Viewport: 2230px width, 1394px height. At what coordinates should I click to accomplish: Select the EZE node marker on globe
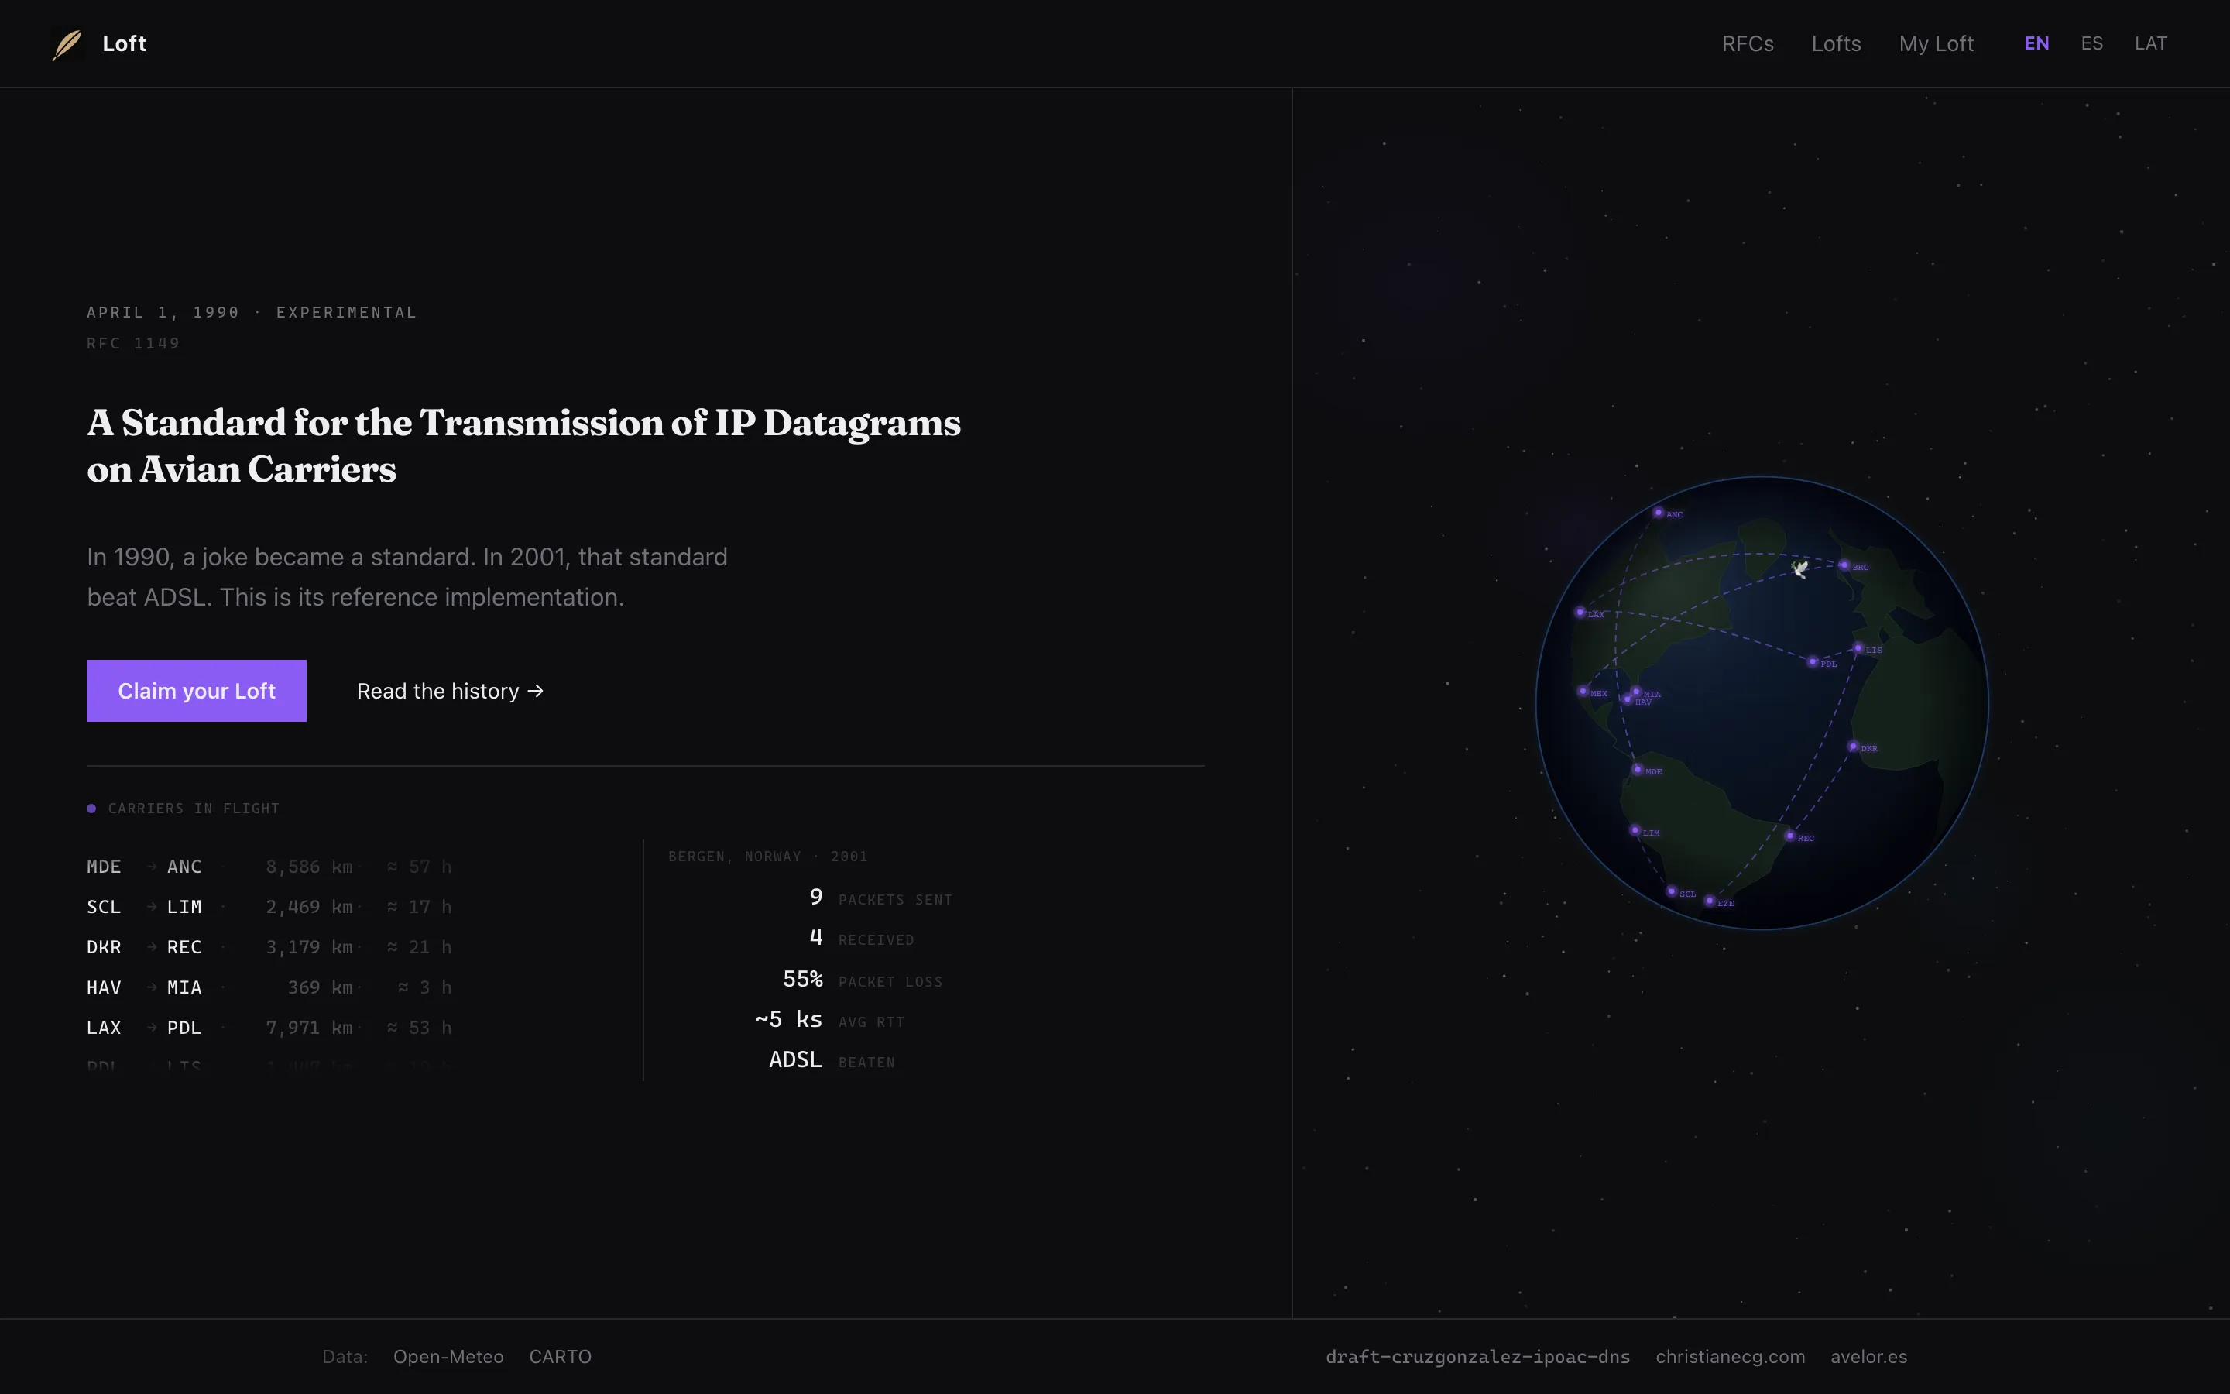[1710, 901]
